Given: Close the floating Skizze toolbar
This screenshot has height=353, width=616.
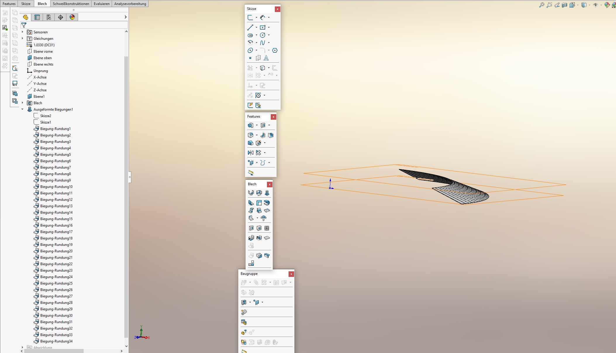Looking at the screenshot, I should pos(277,9).
